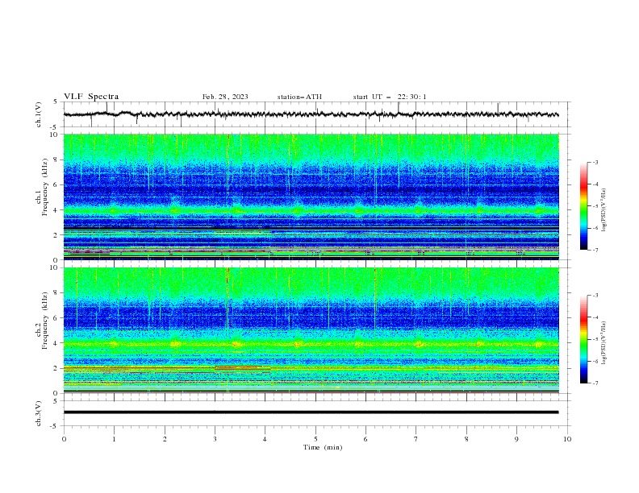Click the ch.2 spectrogram panel
The image size is (639, 493).
tap(311, 330)
